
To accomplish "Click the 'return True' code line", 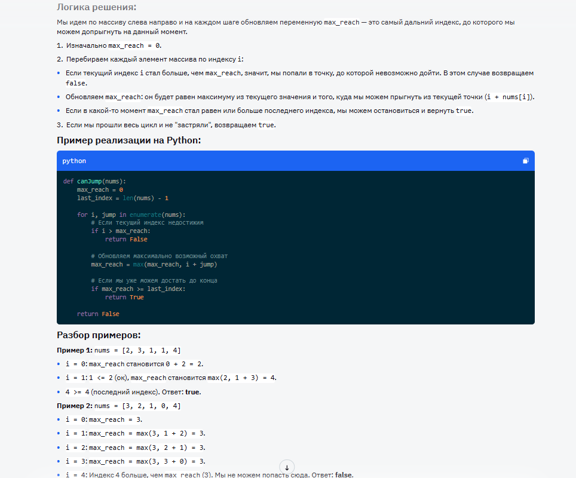I will point(124,297).
